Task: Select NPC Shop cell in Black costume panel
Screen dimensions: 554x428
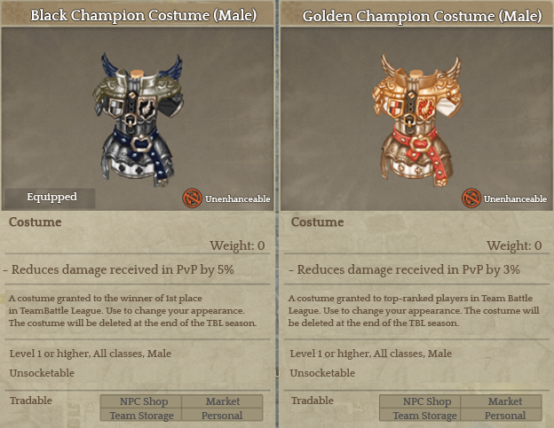Action: 141,401
